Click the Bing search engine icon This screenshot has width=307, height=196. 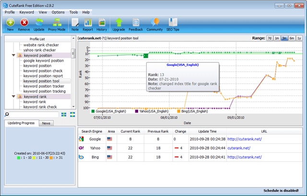tap(81, 157)
